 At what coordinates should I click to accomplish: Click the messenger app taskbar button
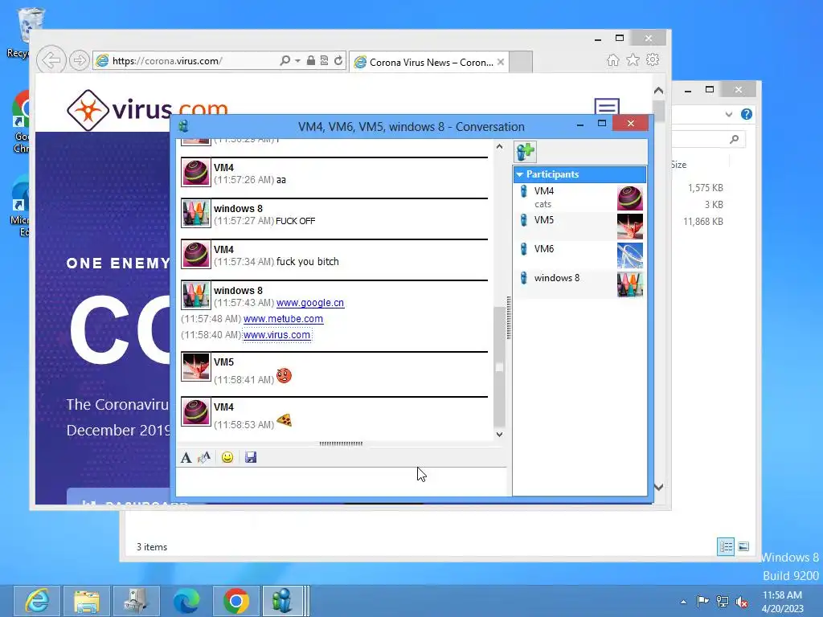pyautogui.click(x=284, y=601)
